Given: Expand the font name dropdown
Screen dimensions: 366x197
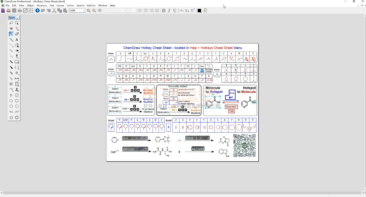Looking at the screenshot, I should point(123,10).
